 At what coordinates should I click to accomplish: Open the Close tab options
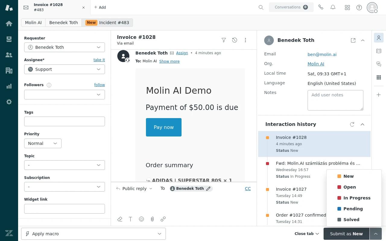(x=307, y=234)
